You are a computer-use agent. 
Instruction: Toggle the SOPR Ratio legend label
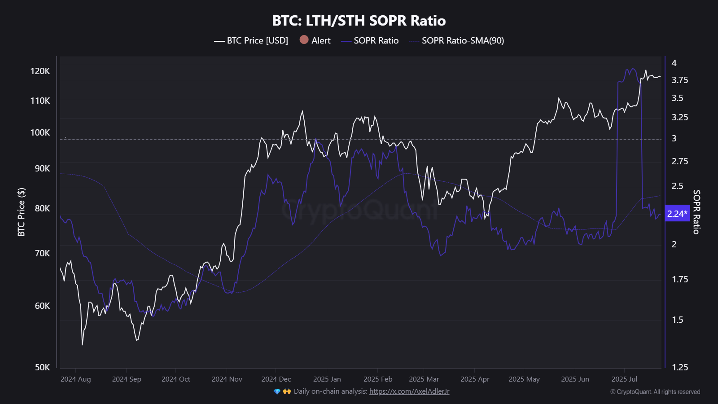tap(376, 40)
